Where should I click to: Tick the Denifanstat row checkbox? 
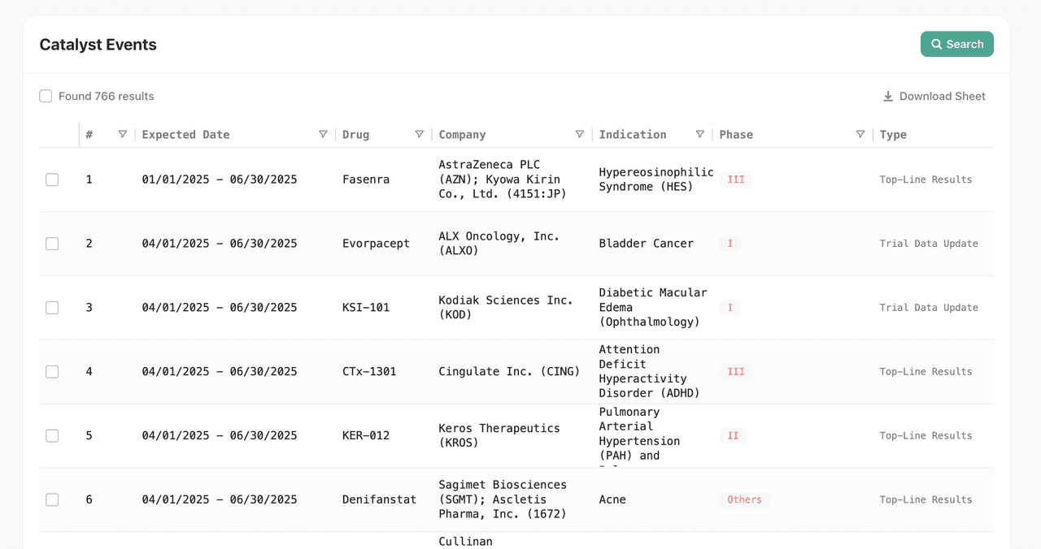click(x=52, y=500)
